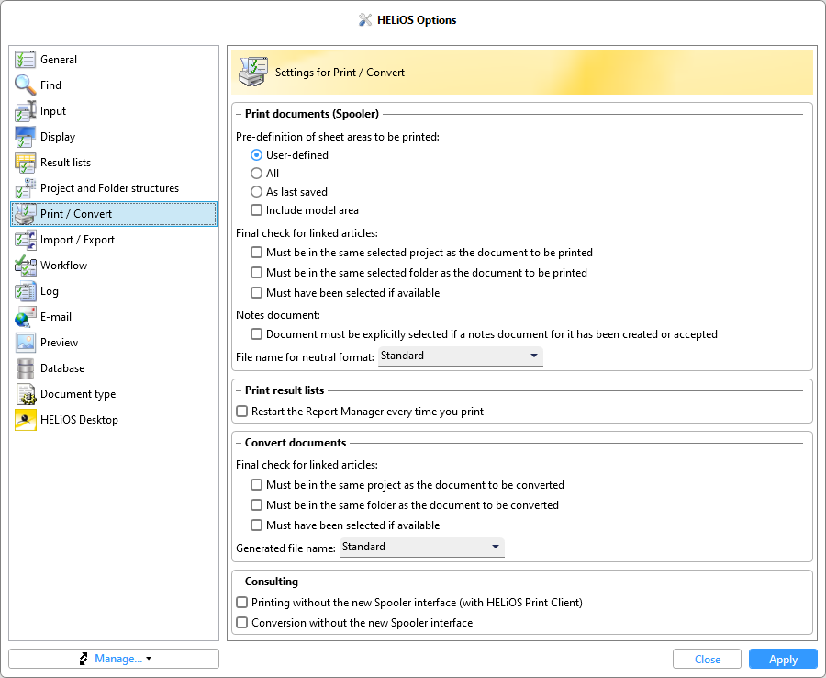
Task: Go to Result lists settings
Action: point(114,163)
